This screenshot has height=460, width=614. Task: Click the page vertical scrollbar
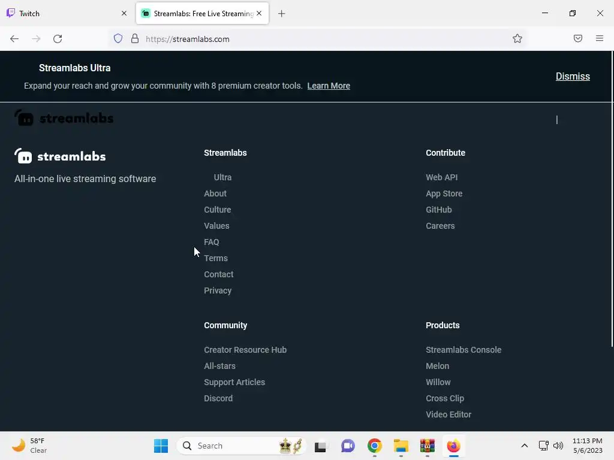click(612, 199)
